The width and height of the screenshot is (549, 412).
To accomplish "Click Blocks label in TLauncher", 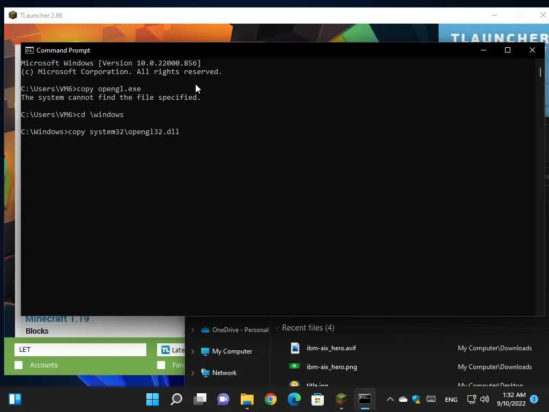I will 37,331.
